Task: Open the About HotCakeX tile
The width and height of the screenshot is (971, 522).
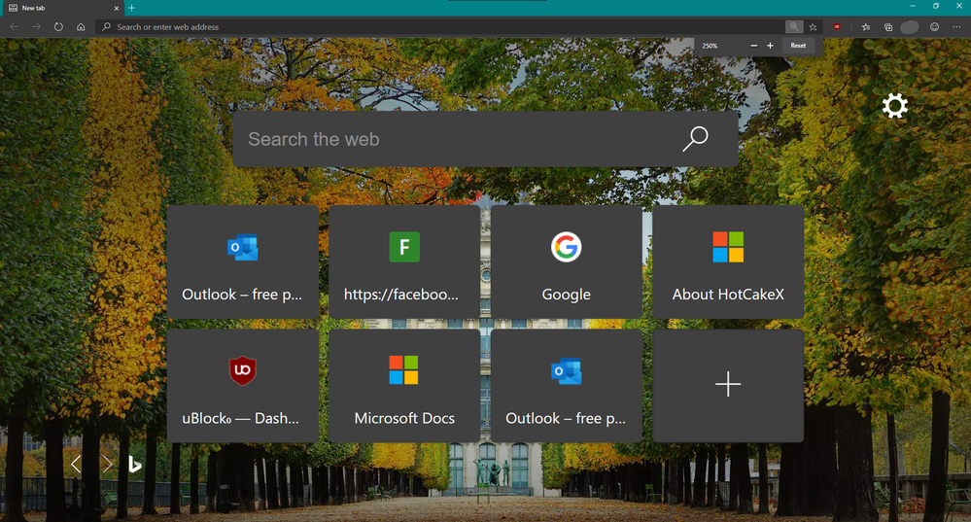Action: click(728, 261)
